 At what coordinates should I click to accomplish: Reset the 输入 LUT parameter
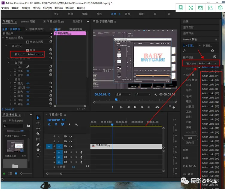(x=51, y=54)
